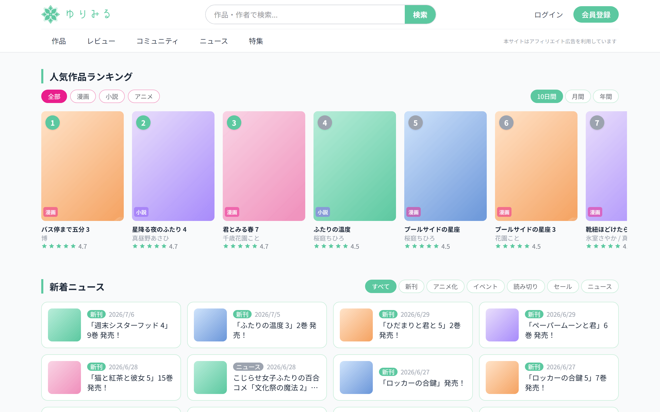Click the thumbnail for ペーパームーンと君 news
Image resolution: width=660 pixels, height=412 pixels.
(x=502, y=325)
